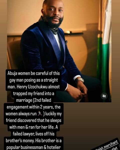Click the 'popular businessman & hotelier' caption line

(33, 147)
